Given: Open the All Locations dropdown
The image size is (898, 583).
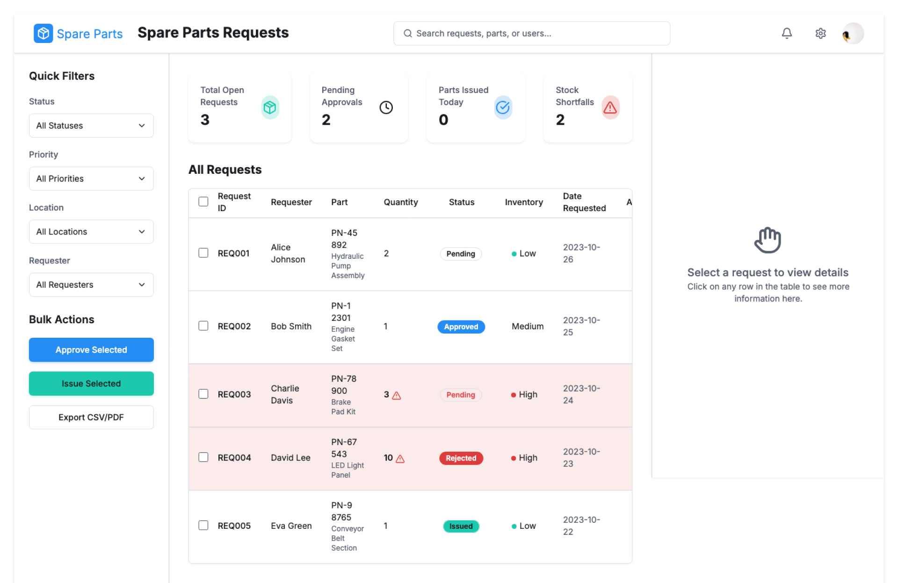Looking at the screenshot, I should (x=91, y=232).
